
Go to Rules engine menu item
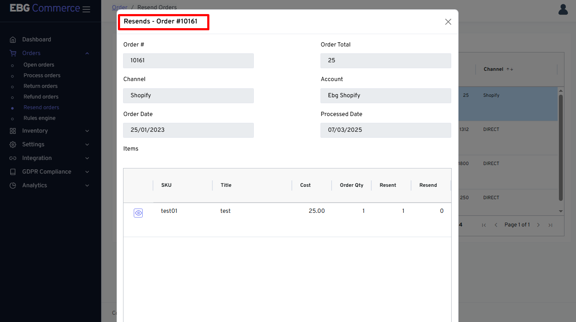pos(39,118)
